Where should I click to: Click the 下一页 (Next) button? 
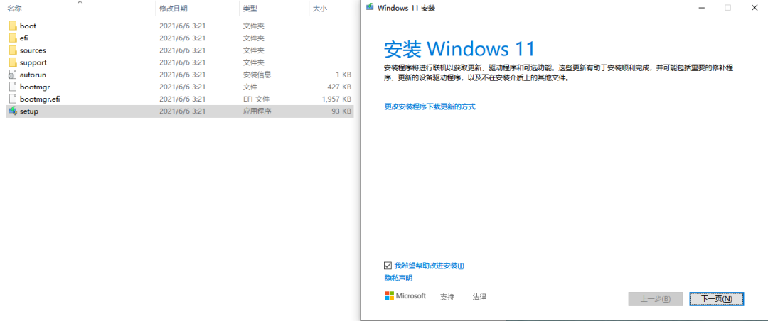716,299
